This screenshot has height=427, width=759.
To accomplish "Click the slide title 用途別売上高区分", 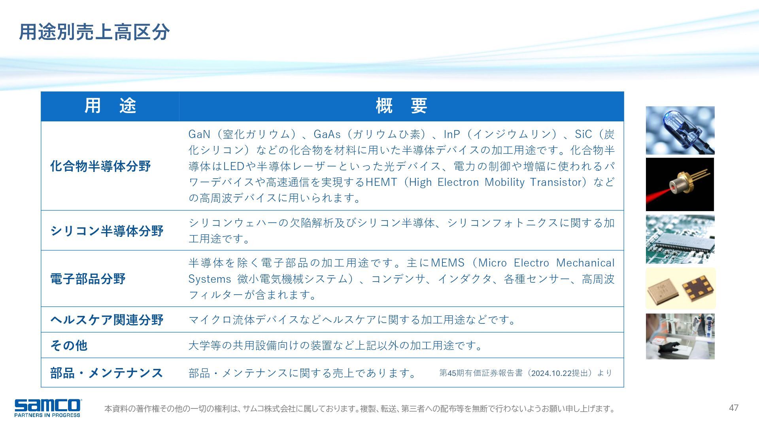I will [94, 32].
